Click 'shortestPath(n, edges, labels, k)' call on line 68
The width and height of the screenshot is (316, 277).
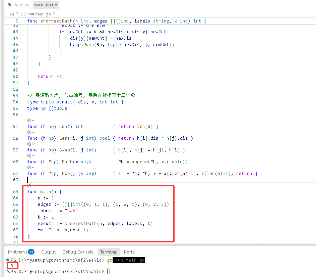(109, 224)
